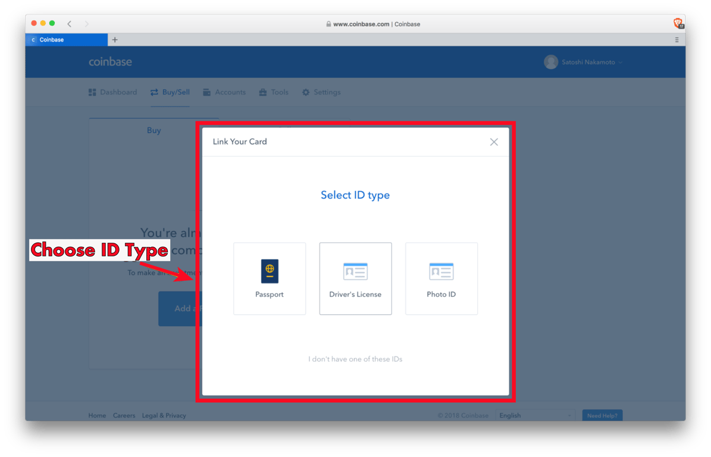711x457 pixels.
Task: Select the Photo ID icon
Action: point(441,271)
